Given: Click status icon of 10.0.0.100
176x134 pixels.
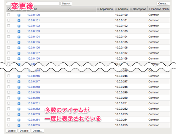Looking at the screenshot, I should pyautogui.click(x=19, y=15).
